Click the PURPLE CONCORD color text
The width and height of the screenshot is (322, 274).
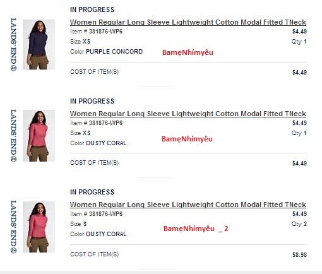114,52
